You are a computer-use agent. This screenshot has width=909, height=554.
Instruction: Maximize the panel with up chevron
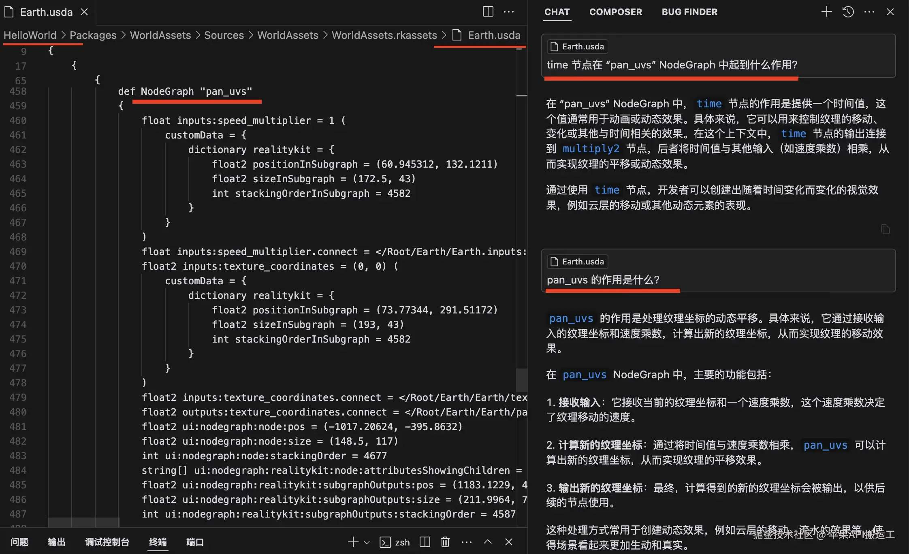coord(488,542)
